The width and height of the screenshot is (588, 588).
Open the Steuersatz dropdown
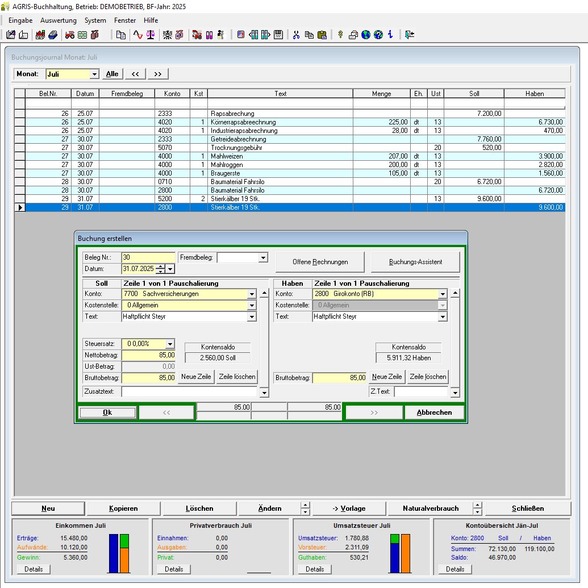170,344
